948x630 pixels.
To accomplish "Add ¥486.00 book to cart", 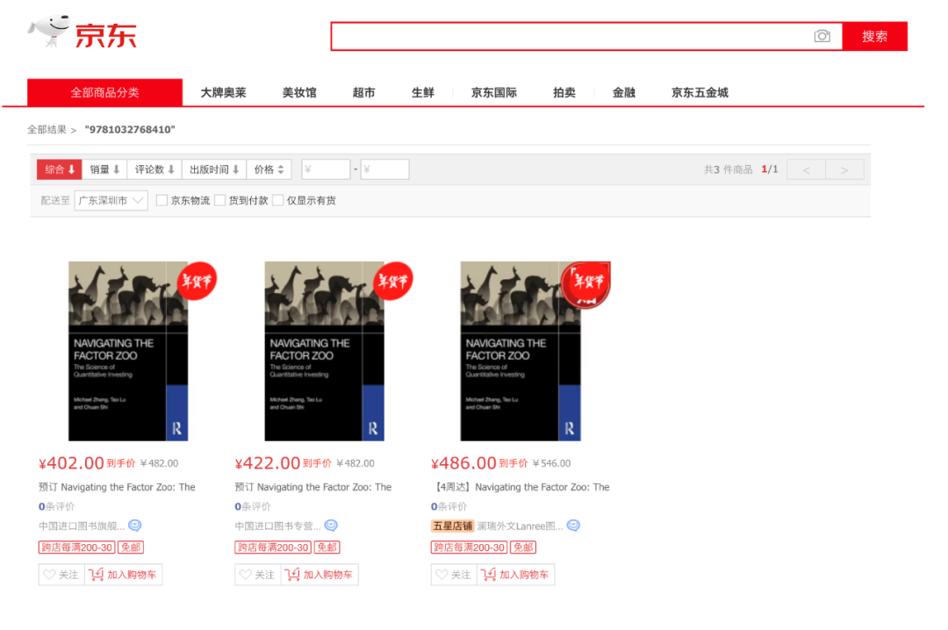I will pos(516,575).
